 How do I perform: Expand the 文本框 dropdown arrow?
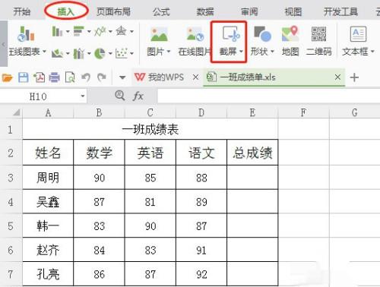372,52
